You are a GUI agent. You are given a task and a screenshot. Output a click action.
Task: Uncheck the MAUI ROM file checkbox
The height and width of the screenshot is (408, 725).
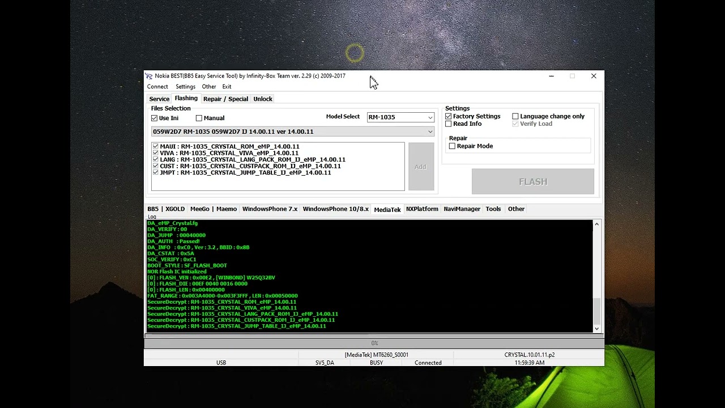pyautogui.click(x=155, y=146)
